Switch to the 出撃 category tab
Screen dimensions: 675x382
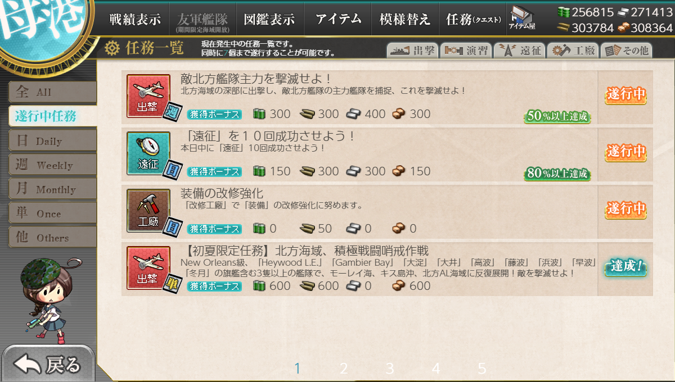tap(412, 50)
